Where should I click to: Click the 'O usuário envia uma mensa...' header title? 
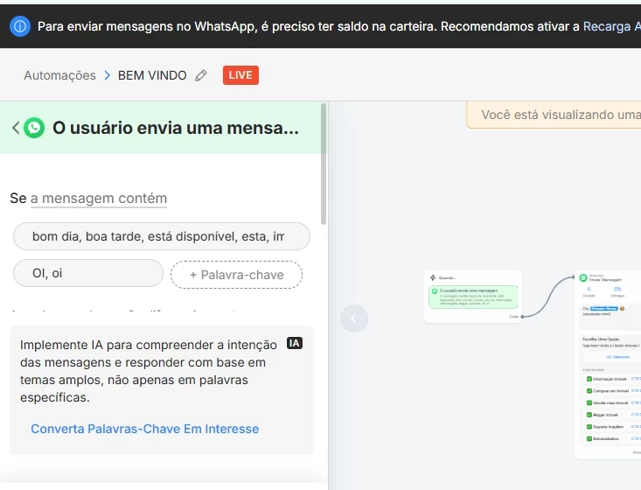point(176,128)
